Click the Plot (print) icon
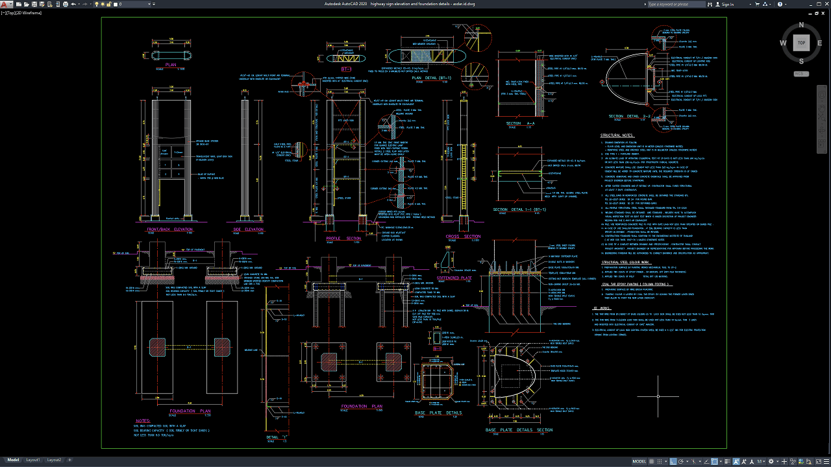Screen dimensions: 831x467 (66, 4)
